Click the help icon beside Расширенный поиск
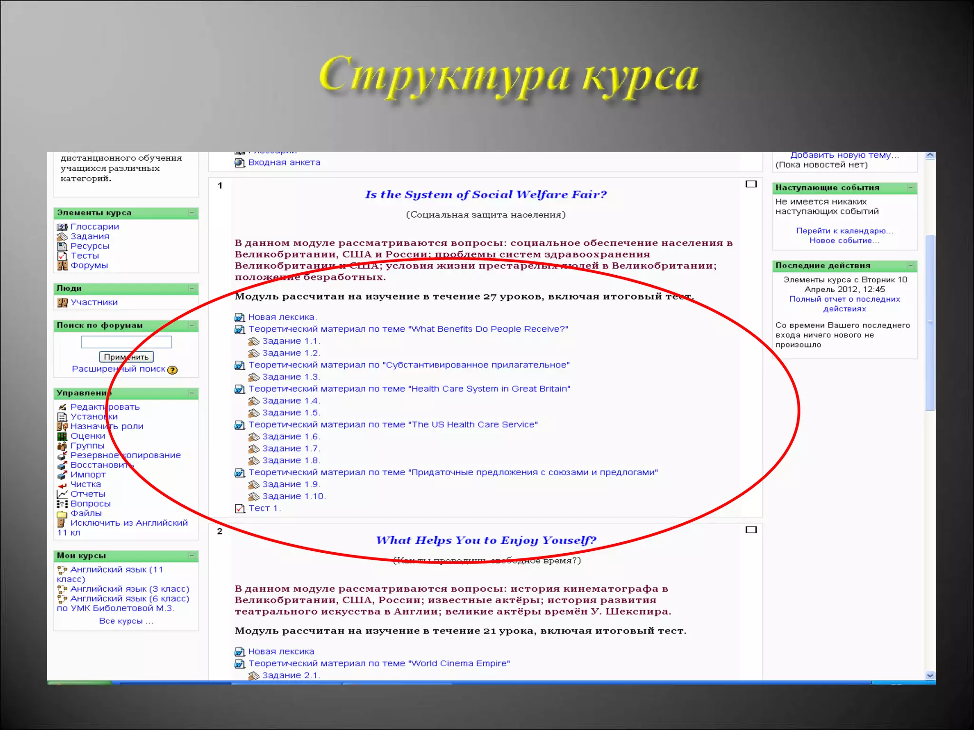This screenshot has width=974, height=730. pyautogui.click(x=173, y=370)
